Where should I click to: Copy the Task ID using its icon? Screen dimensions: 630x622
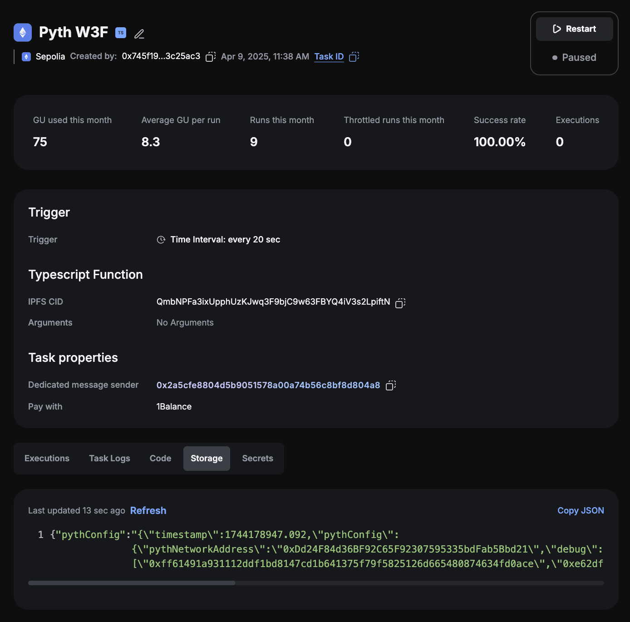coord(354,57)
